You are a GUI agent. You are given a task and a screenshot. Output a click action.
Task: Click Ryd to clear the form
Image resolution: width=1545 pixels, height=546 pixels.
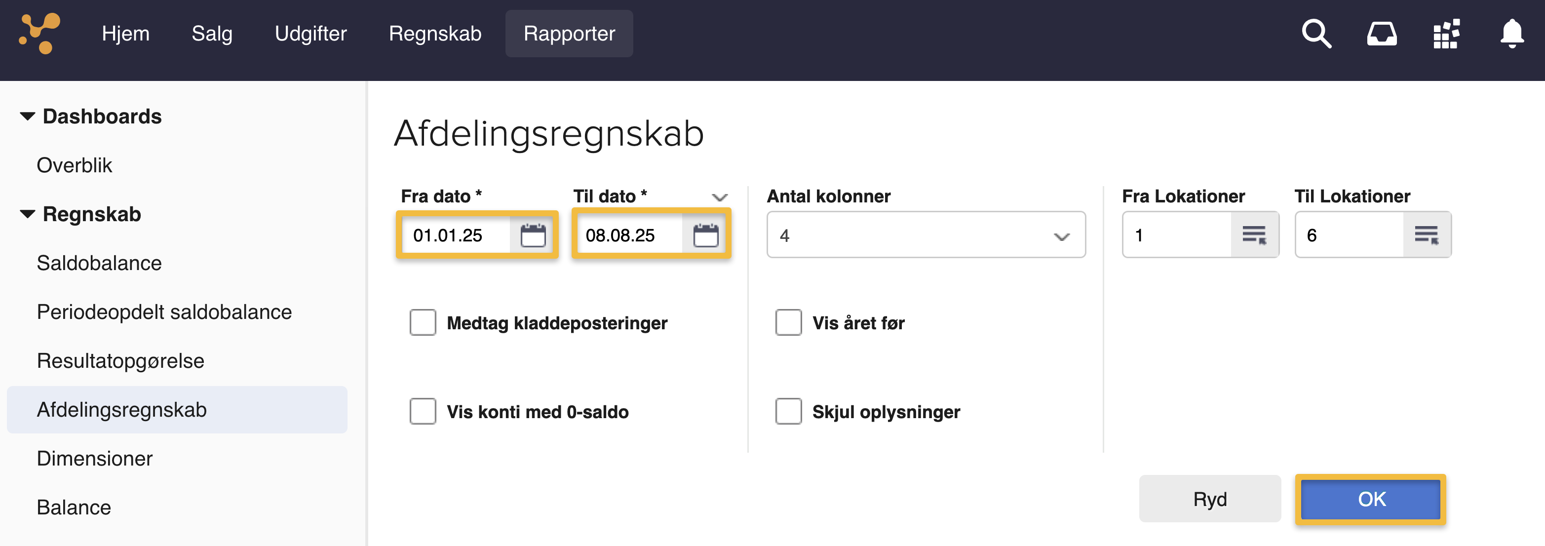click(x=1210, y=499)
